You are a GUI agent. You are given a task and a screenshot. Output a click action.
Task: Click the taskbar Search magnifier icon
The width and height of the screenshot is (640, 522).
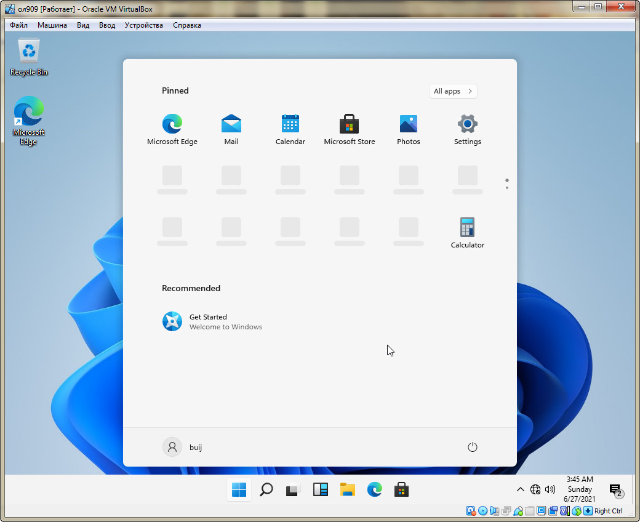(266, 490)
